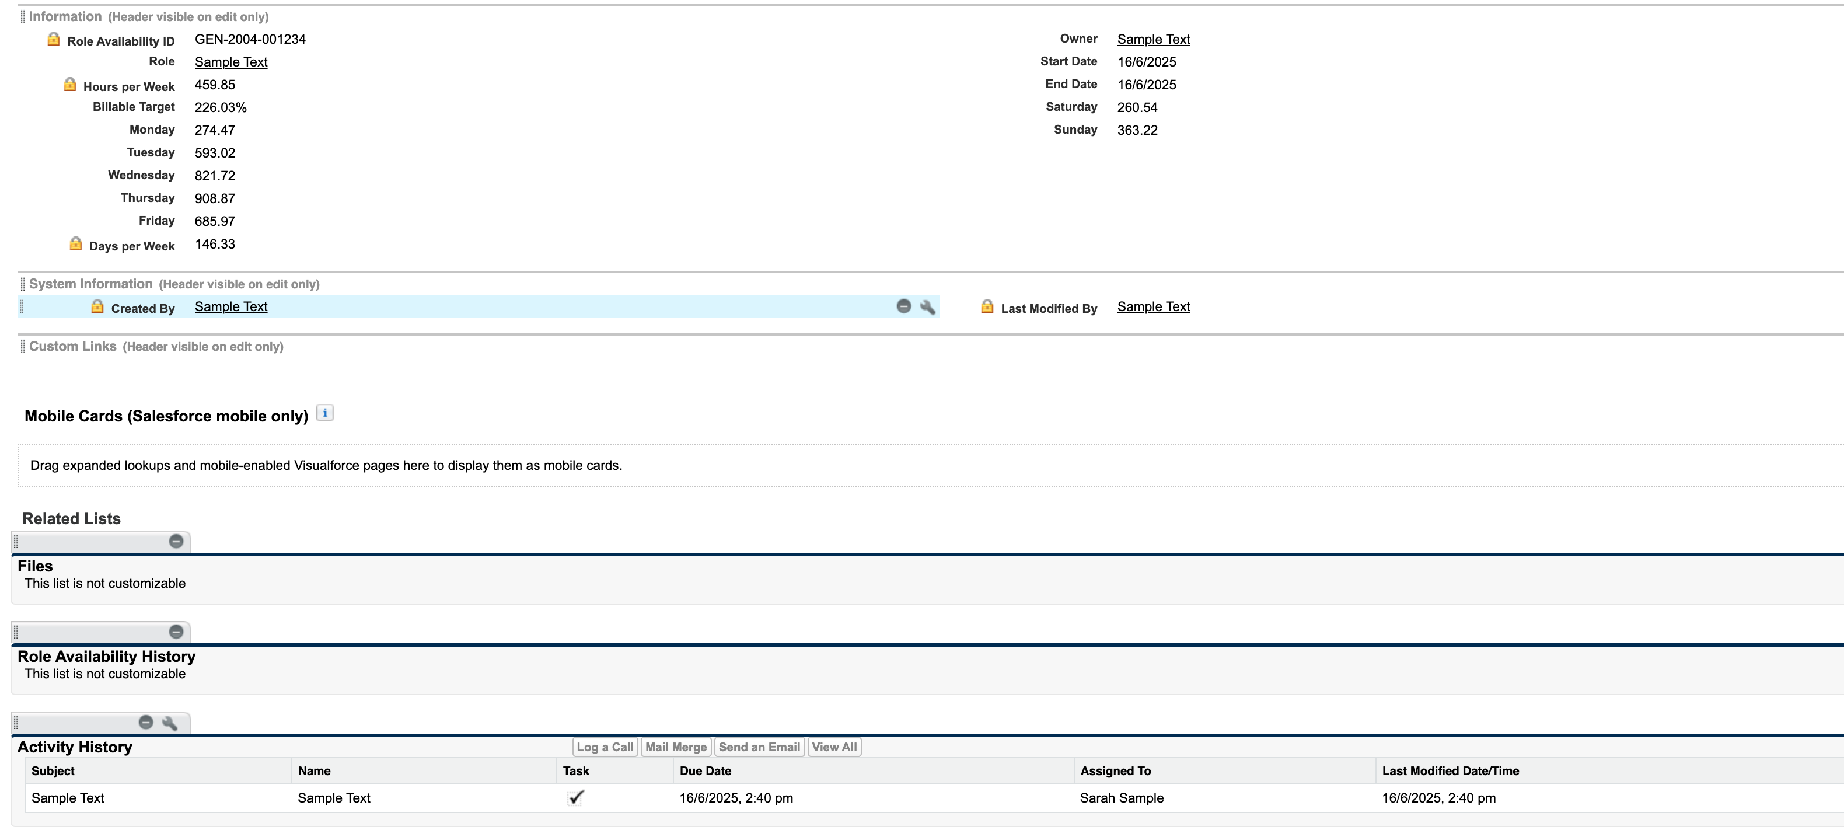The image size is (1844, 830).
Task: Click the View All button
Action: tap(834, 747)
